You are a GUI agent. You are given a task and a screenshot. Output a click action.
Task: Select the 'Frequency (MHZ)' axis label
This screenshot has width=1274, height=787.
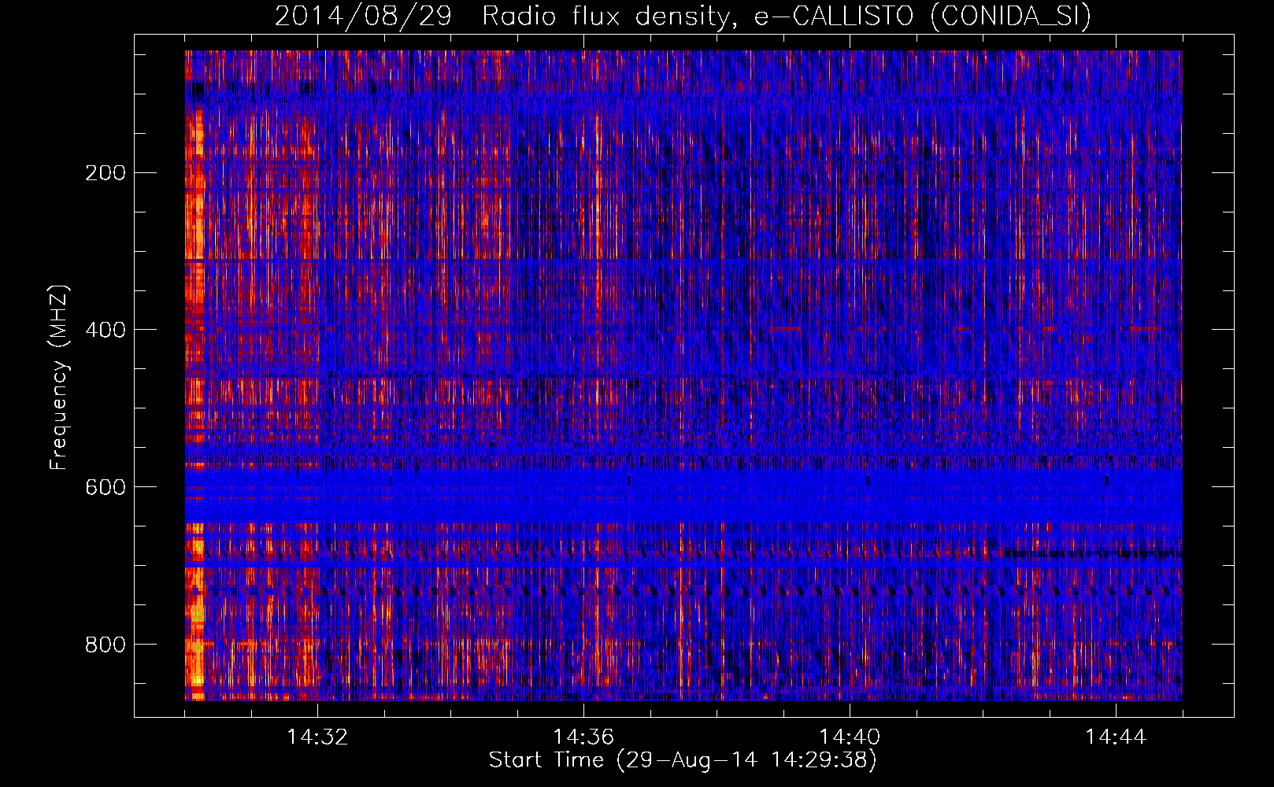[x=59, y=377]
